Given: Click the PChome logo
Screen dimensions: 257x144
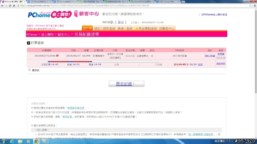Looking at the screenshot, I should 39,15.
